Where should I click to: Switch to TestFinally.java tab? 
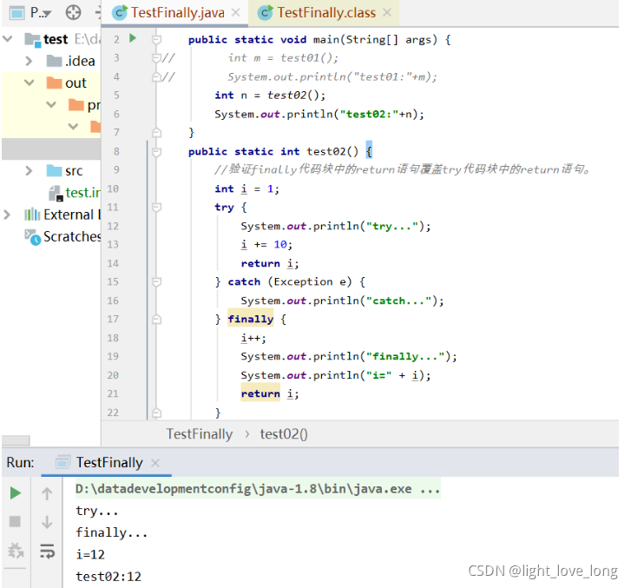click(177, 13)
